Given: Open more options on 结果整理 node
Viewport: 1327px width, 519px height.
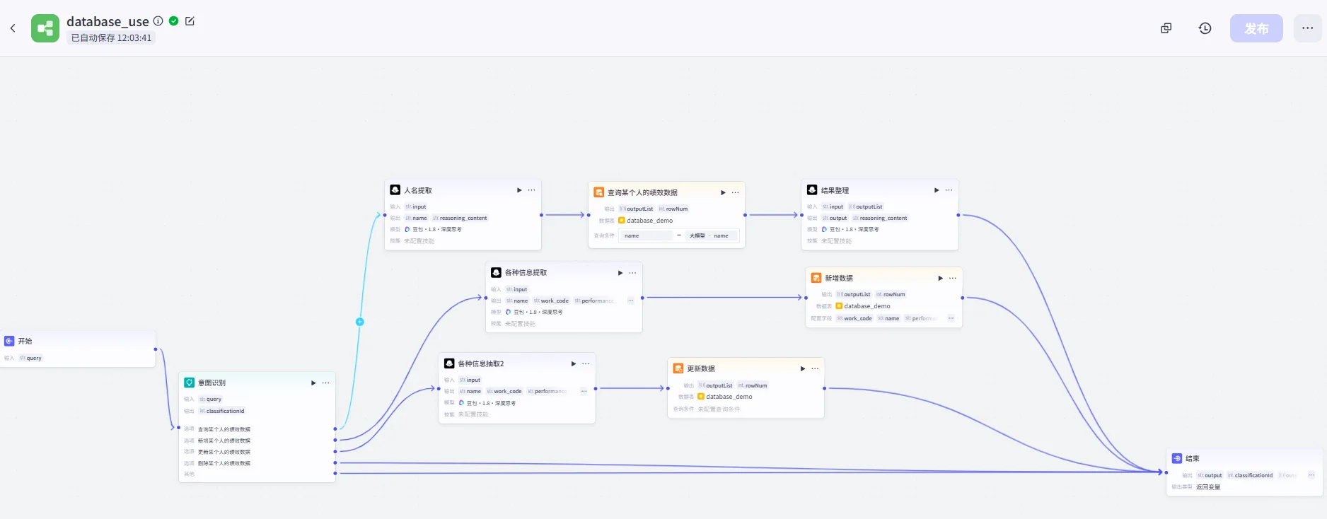Looking at the screenshot, I should click(x=949, y=190).
